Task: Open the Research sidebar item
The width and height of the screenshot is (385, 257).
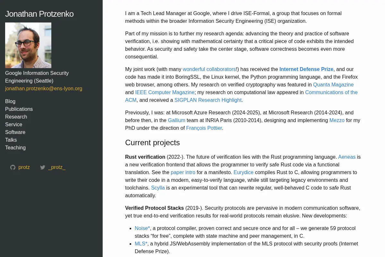Action: coord(16,117)
